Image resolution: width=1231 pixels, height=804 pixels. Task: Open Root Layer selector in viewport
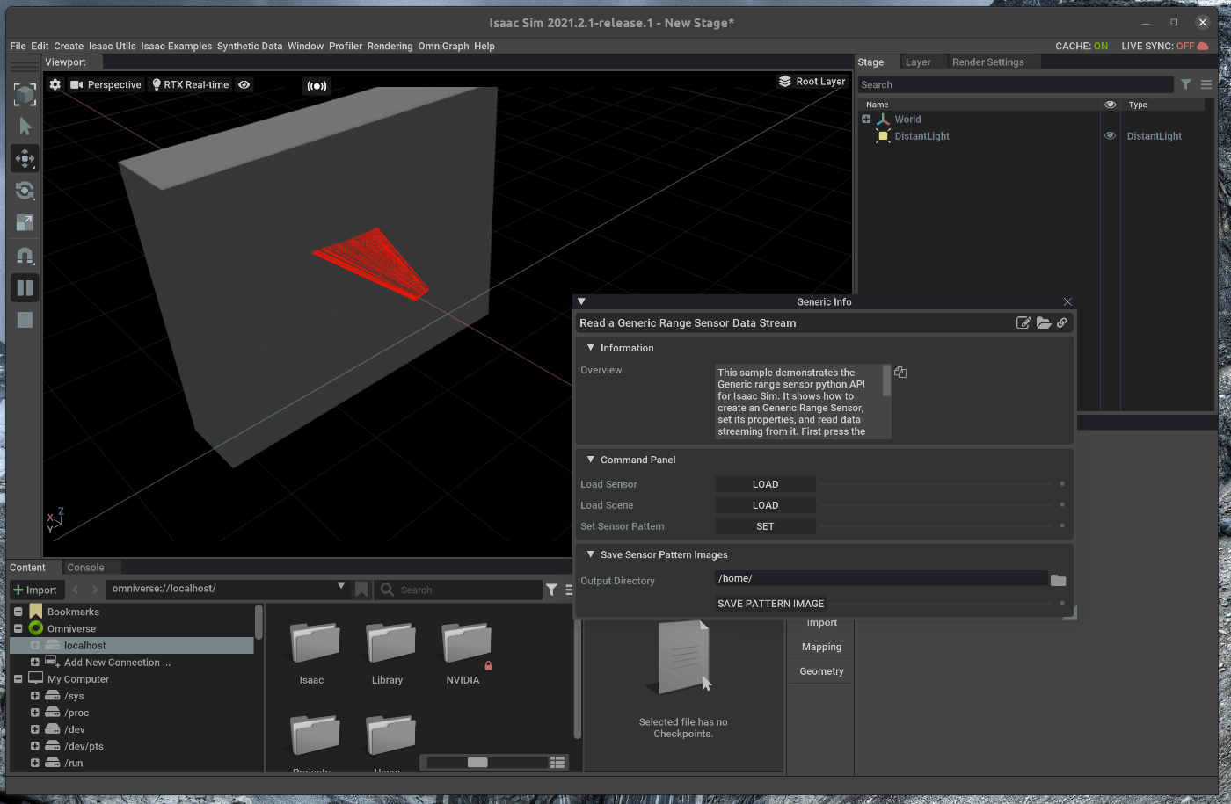tap(812, 81)
